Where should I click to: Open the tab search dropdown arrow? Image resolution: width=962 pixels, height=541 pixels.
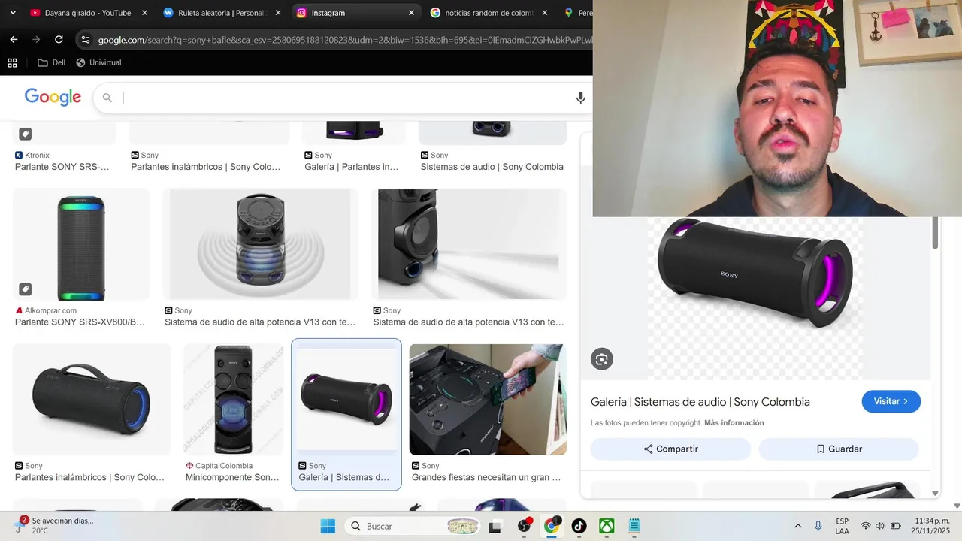[12, 13]
